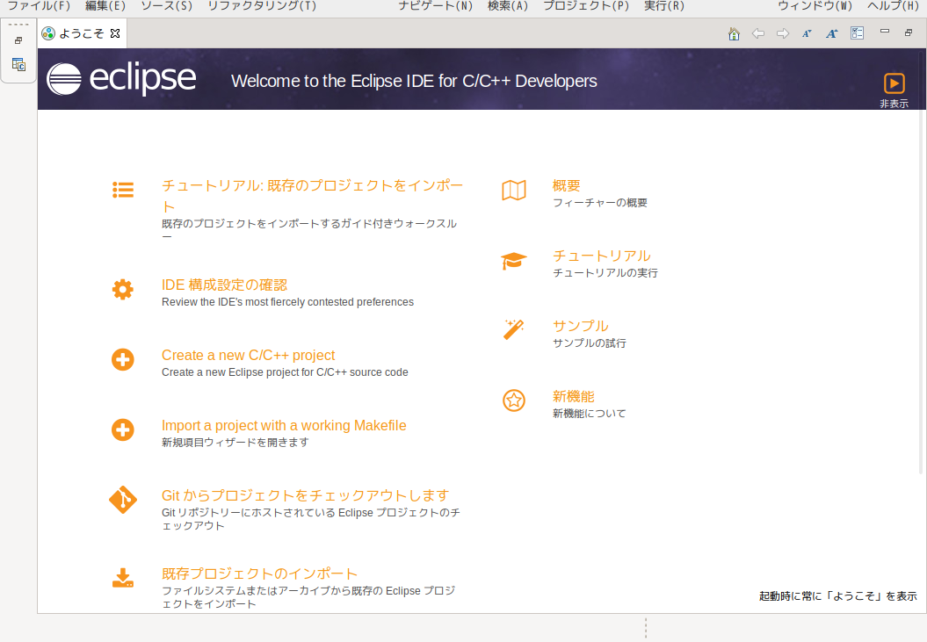Open the ファイル(F) menu
This screenshot has height=642, width=927.
pos(39,6)
